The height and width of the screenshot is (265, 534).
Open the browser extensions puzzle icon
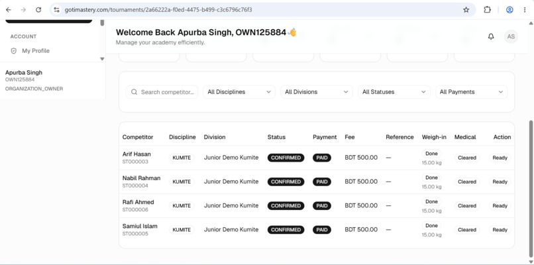pos(488,10)
